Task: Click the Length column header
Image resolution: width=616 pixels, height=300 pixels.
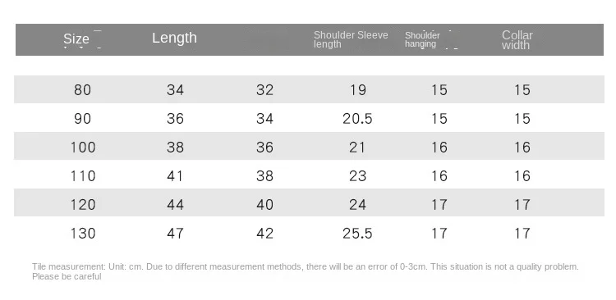Action: (174, 38)
